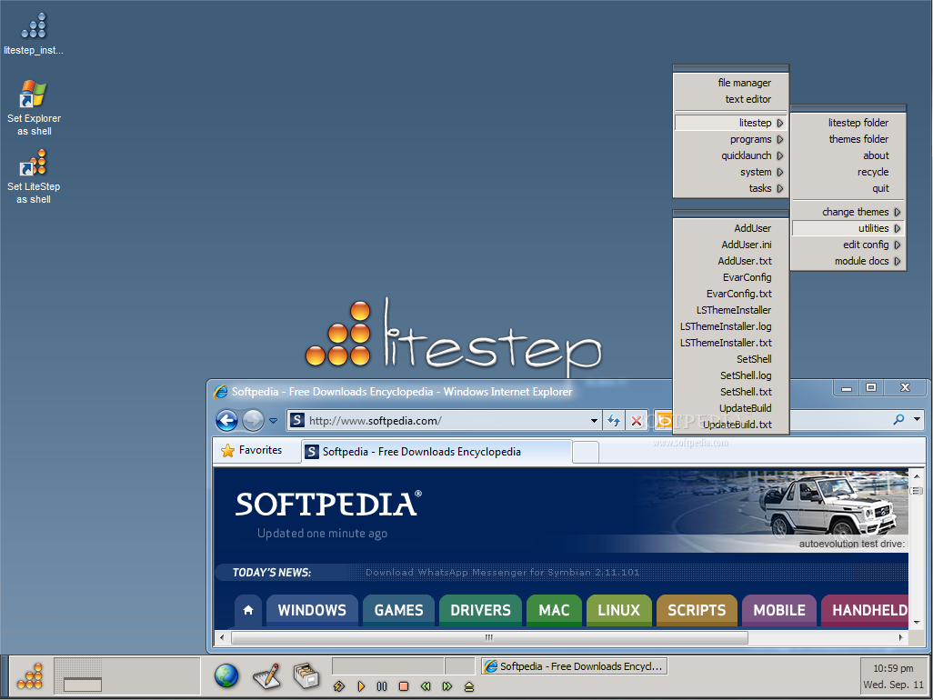The height and width of the screenshot is (700, 933).
Task: Open the address bar URL dropdown
Action: click(x=594, y=421)
